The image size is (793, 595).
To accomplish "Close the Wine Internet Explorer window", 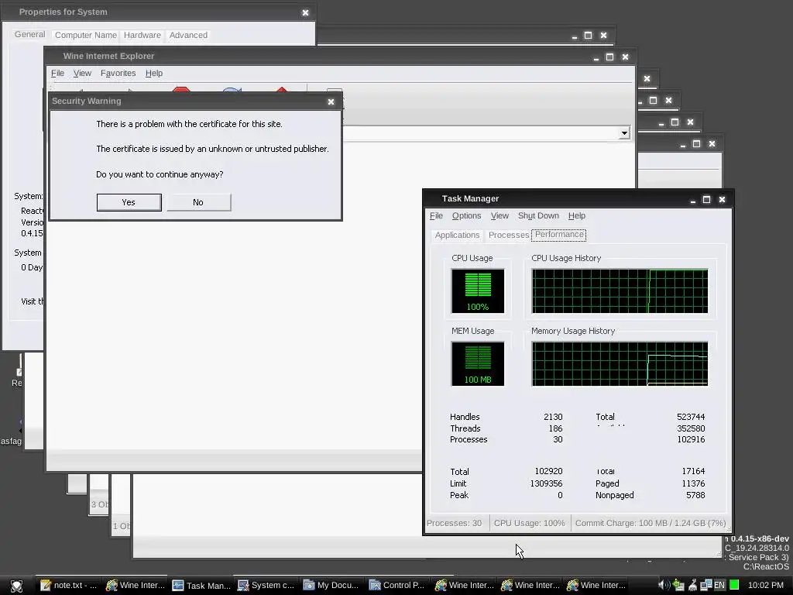I will click(625, 57).
